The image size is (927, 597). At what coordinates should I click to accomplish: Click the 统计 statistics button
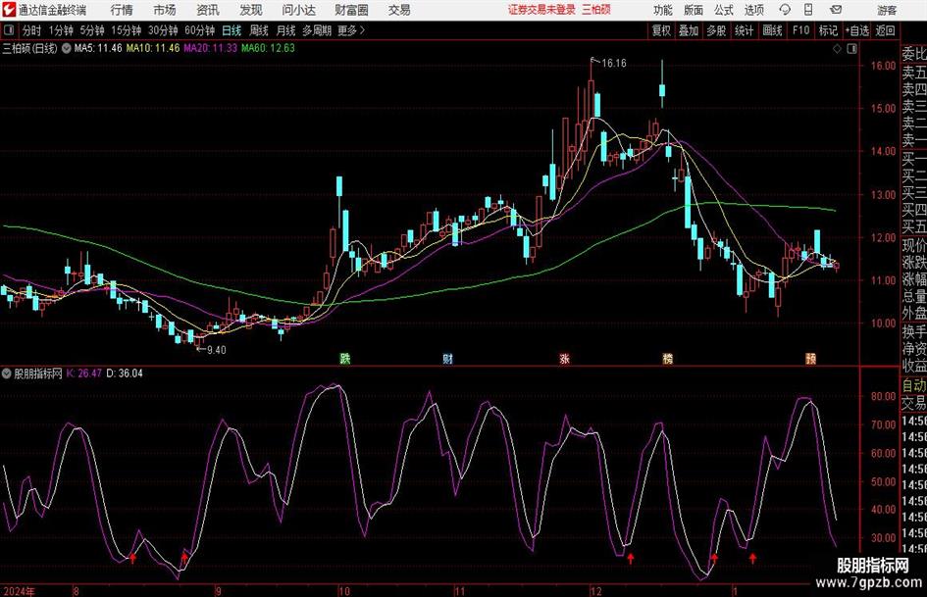744,30
